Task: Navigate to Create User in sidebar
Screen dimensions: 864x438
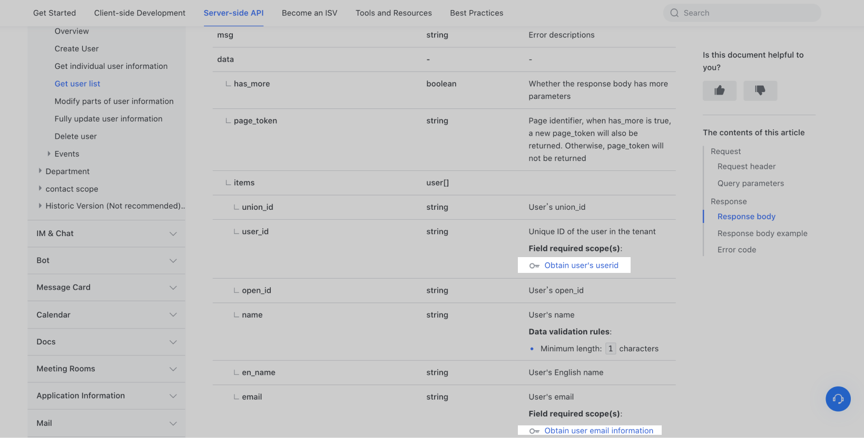Action: point(76,48)
